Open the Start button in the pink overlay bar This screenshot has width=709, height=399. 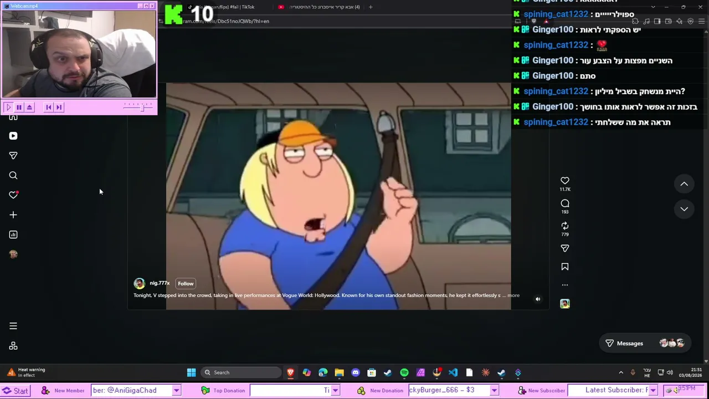16,391
